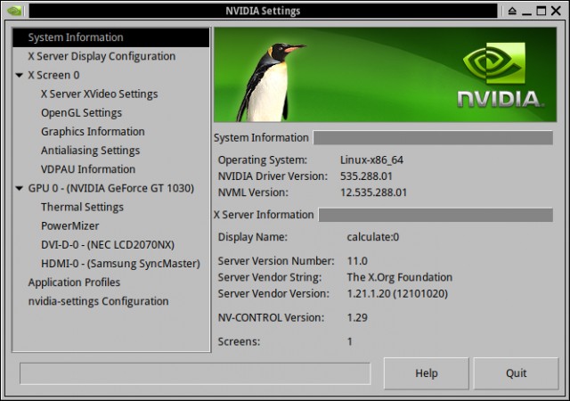Click server version number 11.0
This screenshot has width=570, height=401.
pos(357,261)
